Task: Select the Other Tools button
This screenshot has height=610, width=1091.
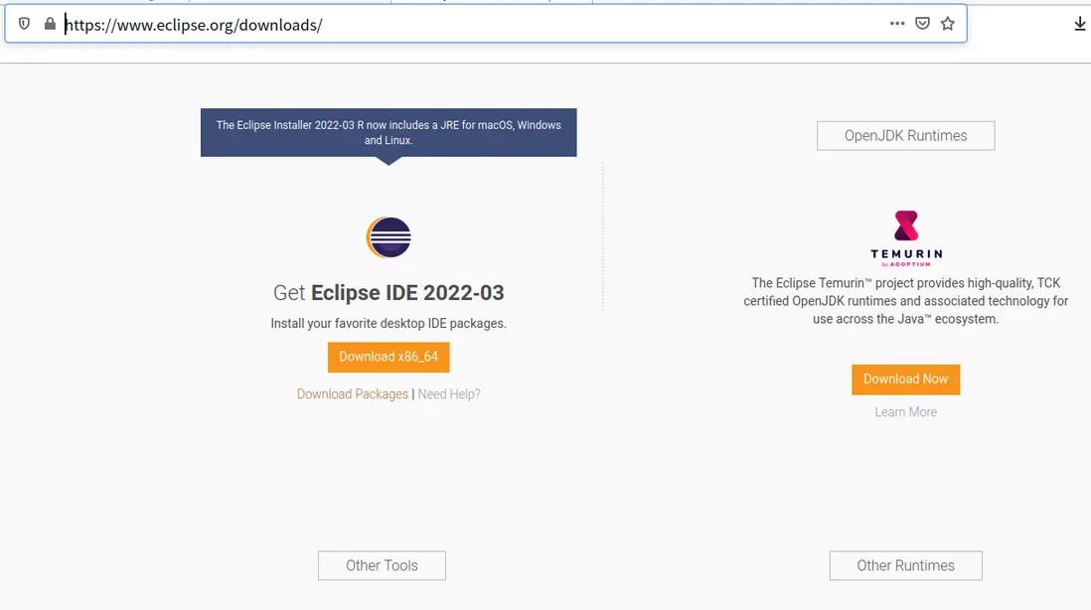Action: tap(382, 565)
